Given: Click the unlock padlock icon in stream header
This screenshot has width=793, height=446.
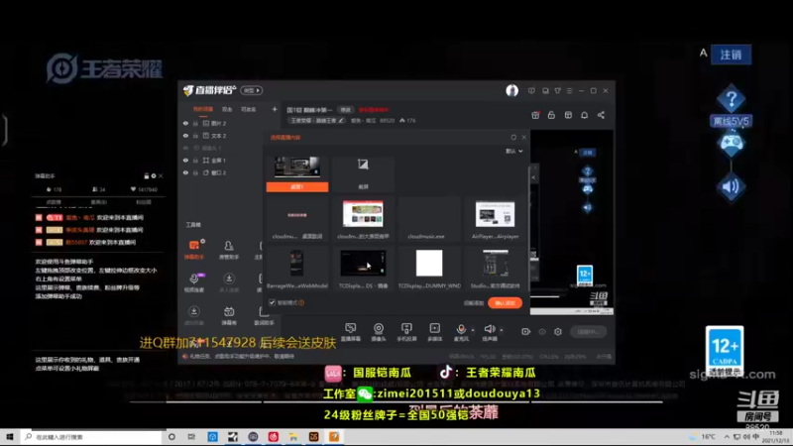Looking at the screenshot, I should pos(551,115).
